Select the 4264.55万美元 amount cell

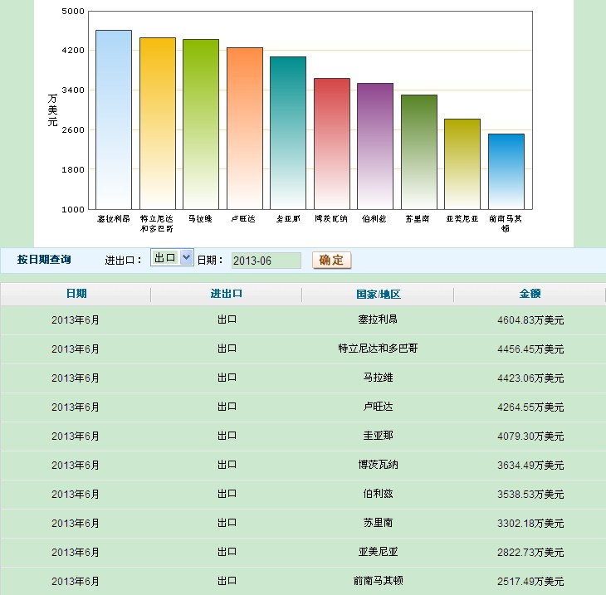click(530, 407)
